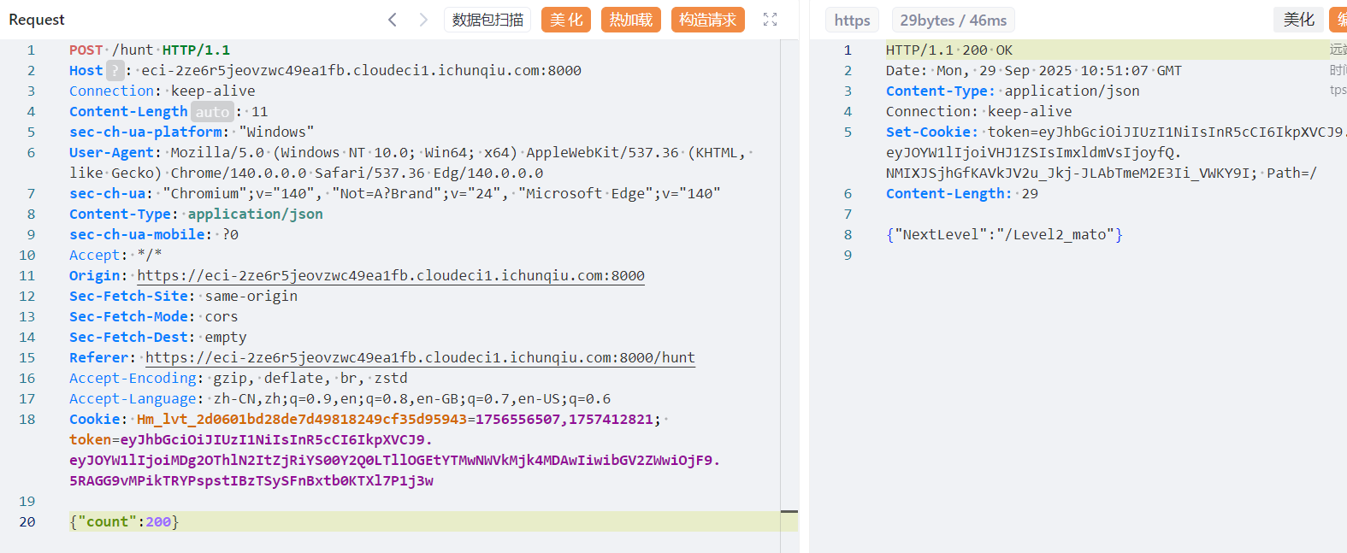
Task: Open the Origin header URL link
Action: 391,276
